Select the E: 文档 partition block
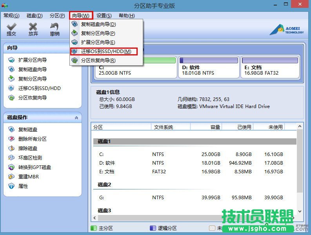 pyautogui.click(x=270, y=67)
